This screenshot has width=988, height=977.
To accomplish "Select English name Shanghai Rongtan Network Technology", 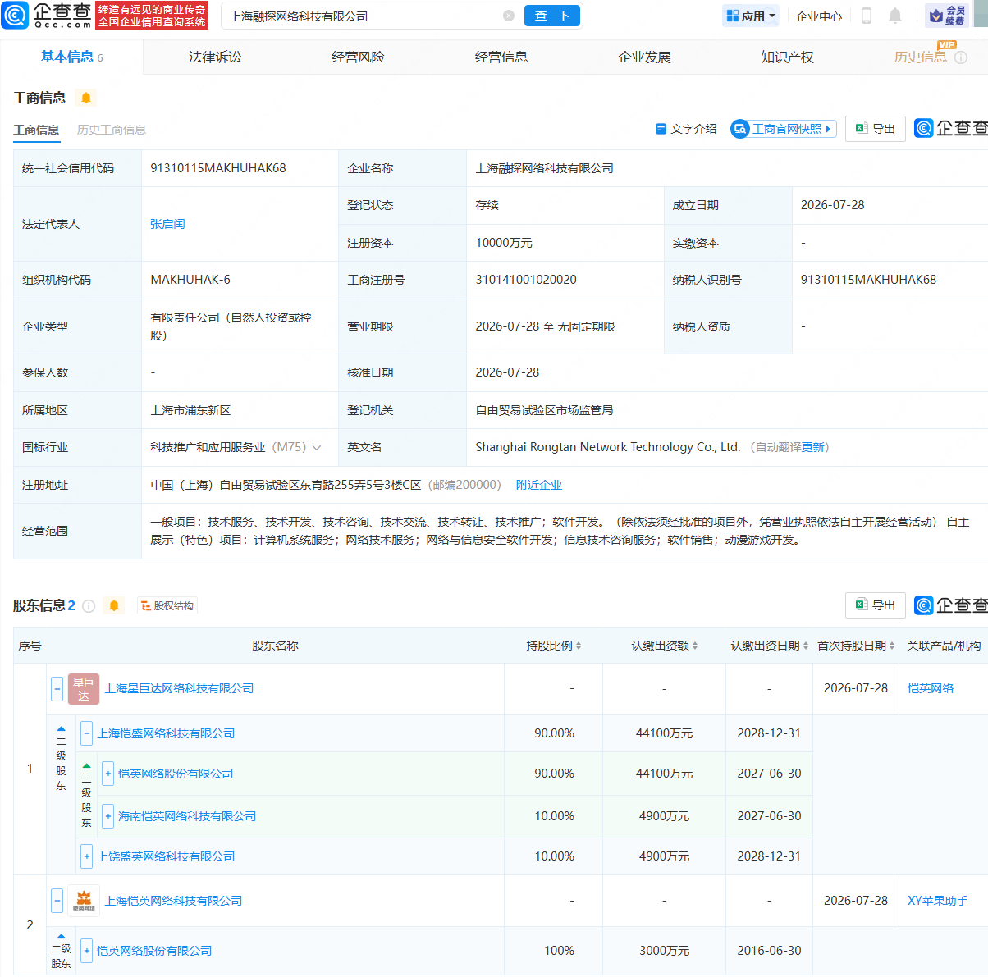I will point(608,447).
